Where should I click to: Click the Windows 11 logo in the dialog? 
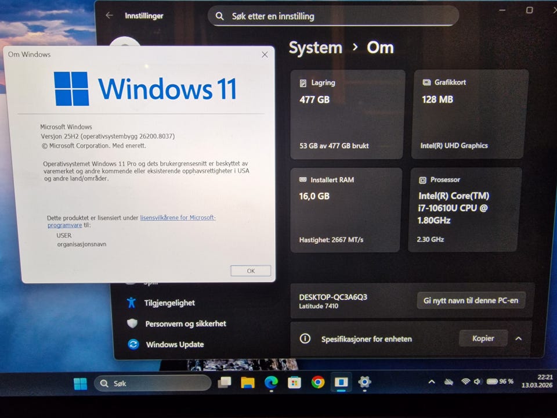[145, 88]
